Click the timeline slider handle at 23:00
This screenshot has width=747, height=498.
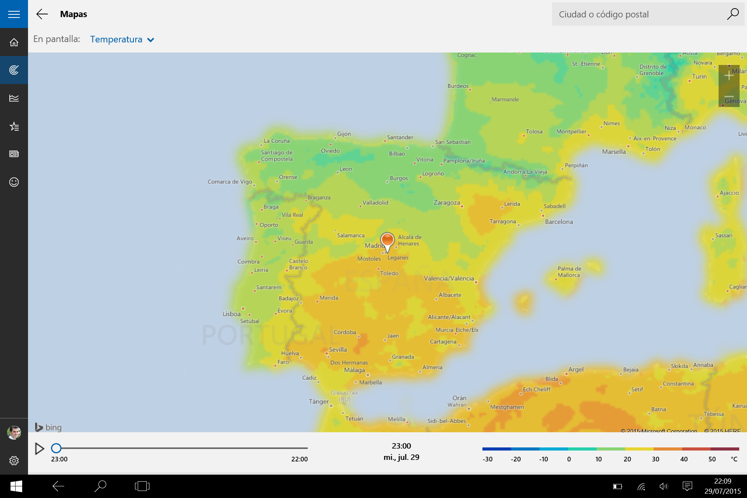[56, 448]
